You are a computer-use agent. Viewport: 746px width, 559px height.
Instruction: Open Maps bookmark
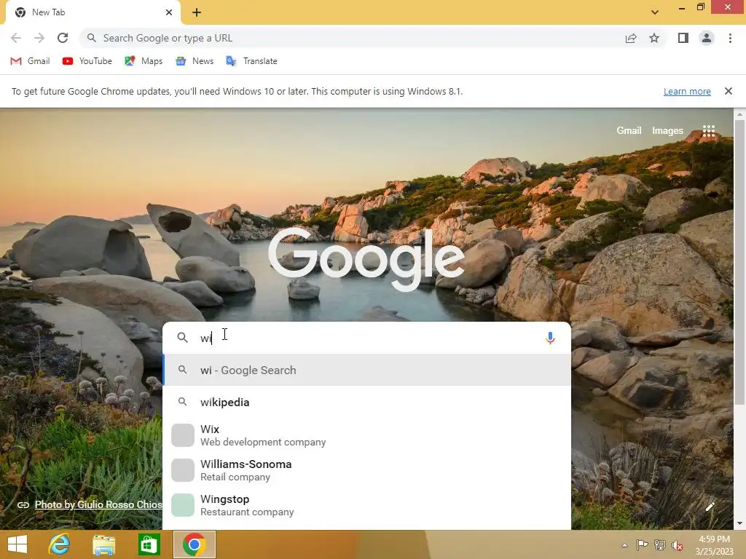tap(144, 61)
